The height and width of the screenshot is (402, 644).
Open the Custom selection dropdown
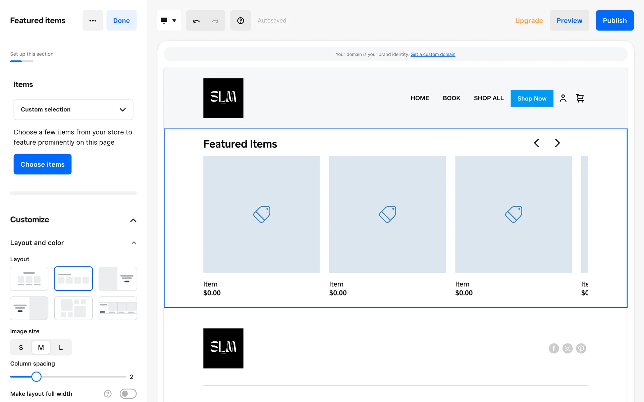(73, 110)
